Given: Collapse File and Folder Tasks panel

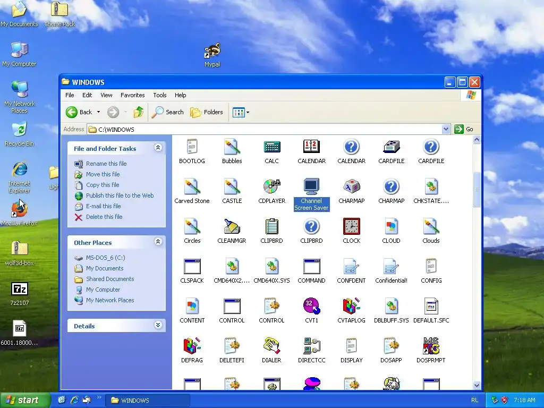Looking at the screenshot, I should [x=158, y=148].
